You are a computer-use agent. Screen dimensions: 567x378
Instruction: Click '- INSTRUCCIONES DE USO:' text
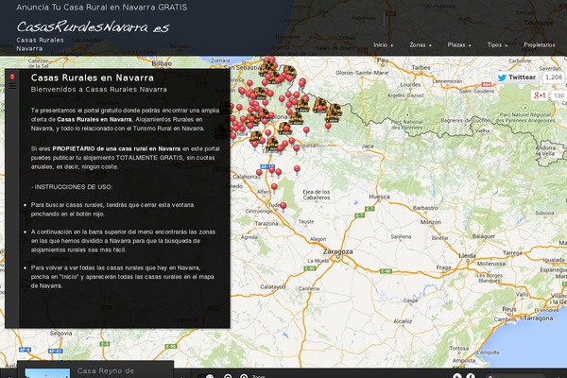(x=72, y=187)
